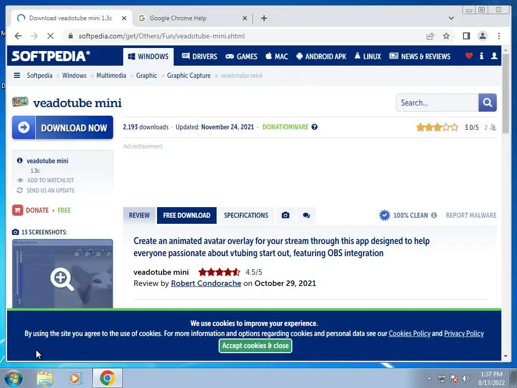The width and height of the screenshot is (517, 388).
Task: Click the page vertical scrollbar thumb
Action: 505,94
